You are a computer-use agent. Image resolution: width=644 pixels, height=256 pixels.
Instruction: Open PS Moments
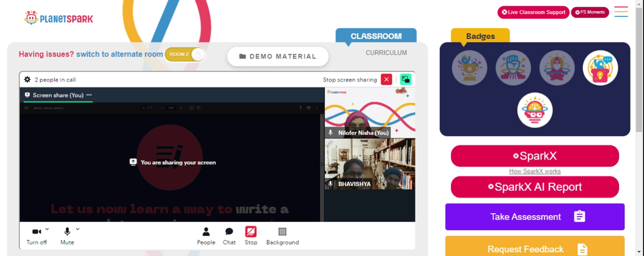point(590,12)
